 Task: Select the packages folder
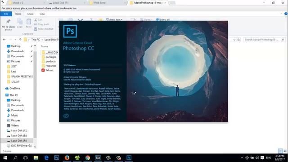pos(49,57)
